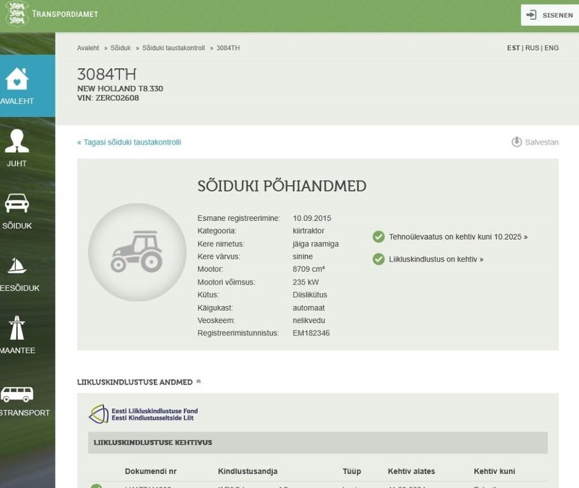Click the Salvestan download icon
Viewport: 579px width, 488px height.
517,142
